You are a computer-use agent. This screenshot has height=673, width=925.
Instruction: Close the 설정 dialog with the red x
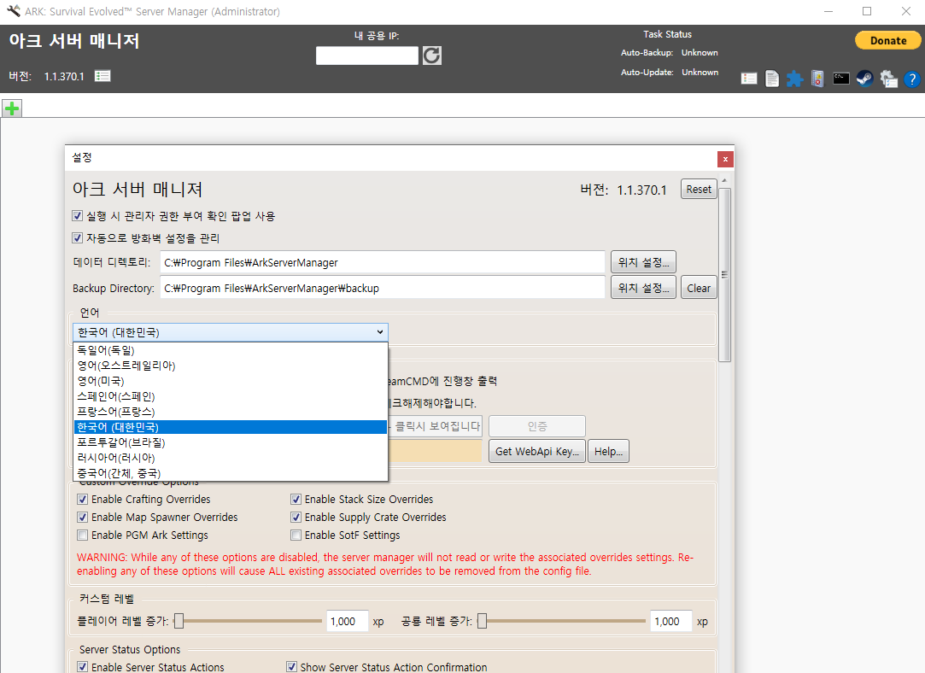tap(726, 159)
